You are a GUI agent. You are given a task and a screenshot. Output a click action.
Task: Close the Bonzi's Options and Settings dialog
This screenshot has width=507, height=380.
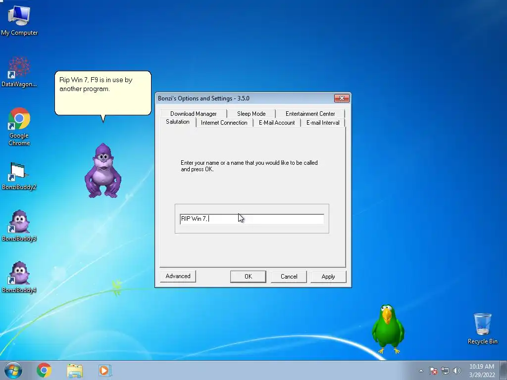coord(342,98)
